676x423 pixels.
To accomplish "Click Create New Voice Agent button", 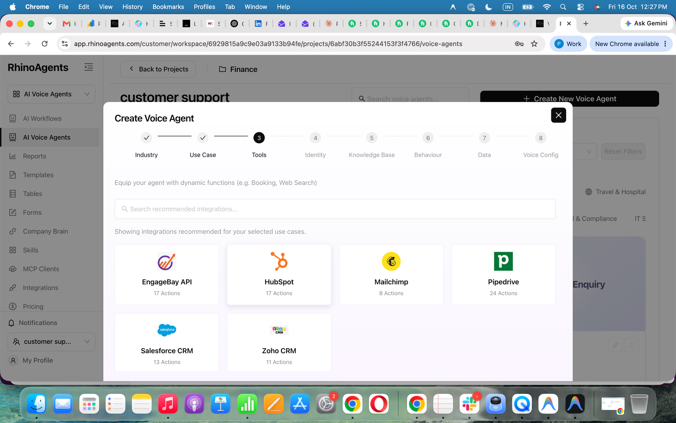I will tap(570, 99).
